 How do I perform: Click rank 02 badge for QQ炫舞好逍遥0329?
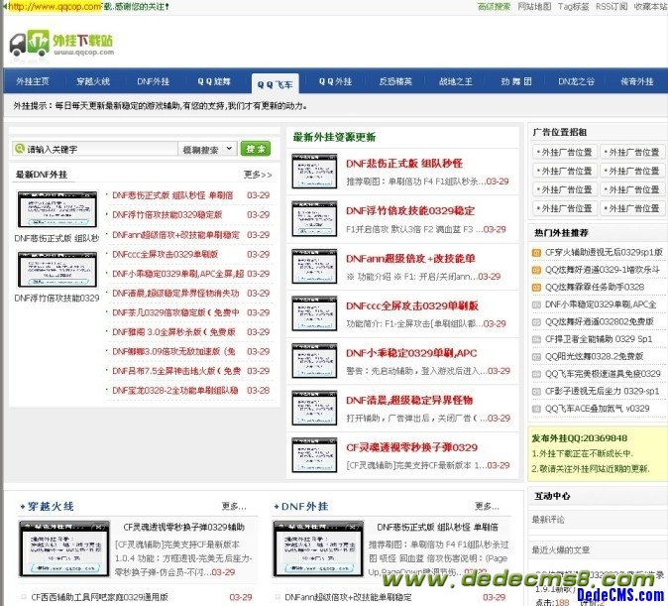tap(537, 269)
